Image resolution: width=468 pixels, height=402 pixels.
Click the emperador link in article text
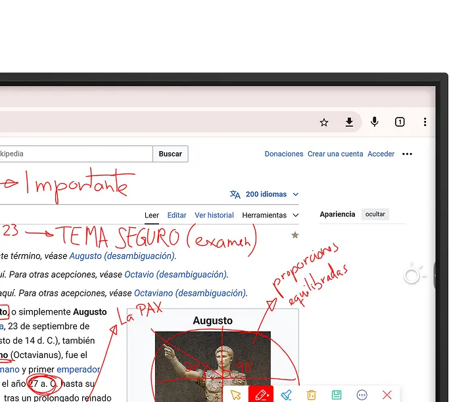click(x=78, y=370)
